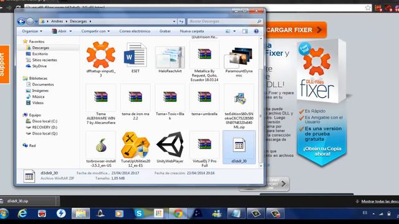Screen dimensions: 399x224
Task: Open the change view options dropdown arrow
Action: click(234, 31)
